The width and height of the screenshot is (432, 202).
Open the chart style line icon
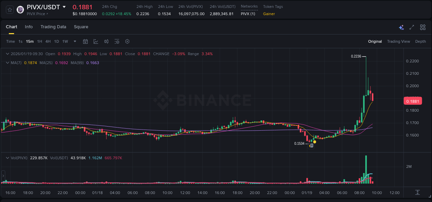click(95, 41)
